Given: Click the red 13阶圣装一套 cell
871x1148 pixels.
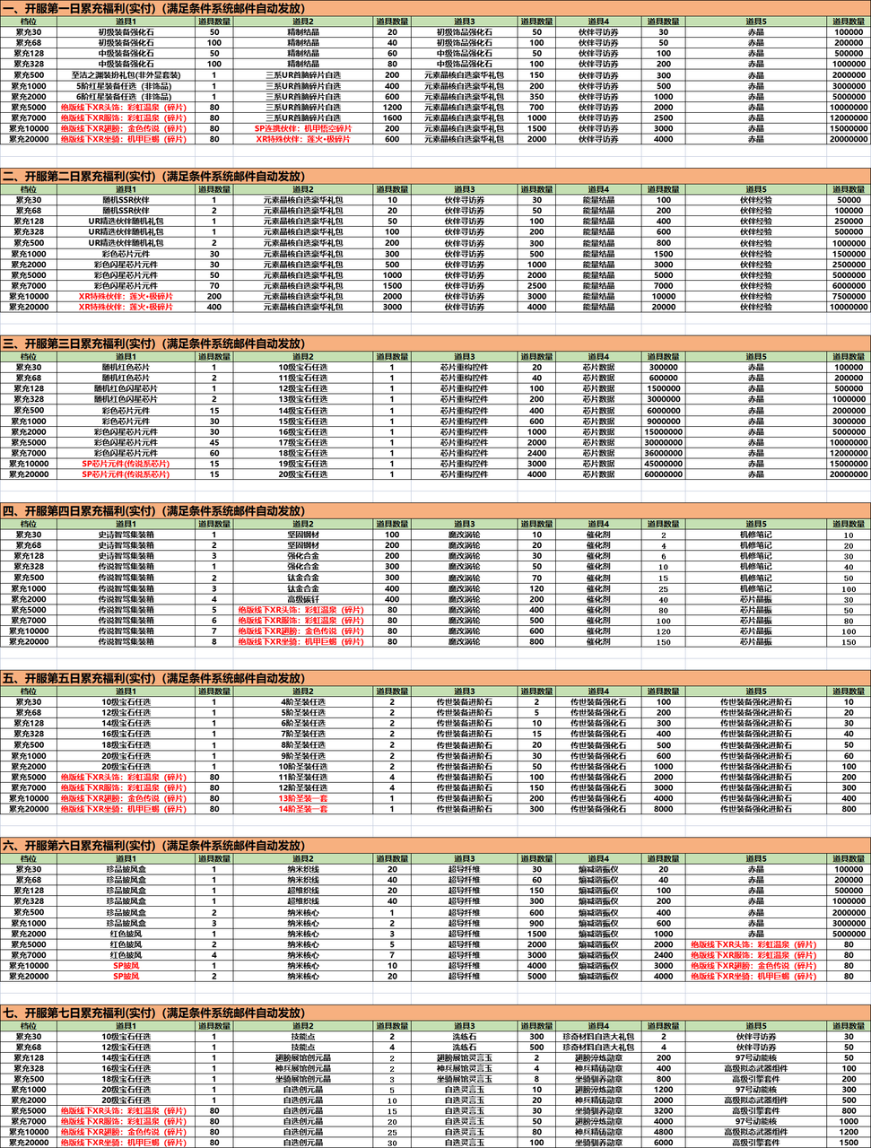Looking at the screenshot, I should [x=302, y=798].
